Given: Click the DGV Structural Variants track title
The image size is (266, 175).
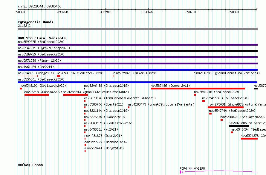Looking at the screenshot, I should [x=42, y=38].
